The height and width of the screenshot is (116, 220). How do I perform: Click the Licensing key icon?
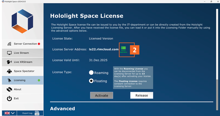click(9, 80)
